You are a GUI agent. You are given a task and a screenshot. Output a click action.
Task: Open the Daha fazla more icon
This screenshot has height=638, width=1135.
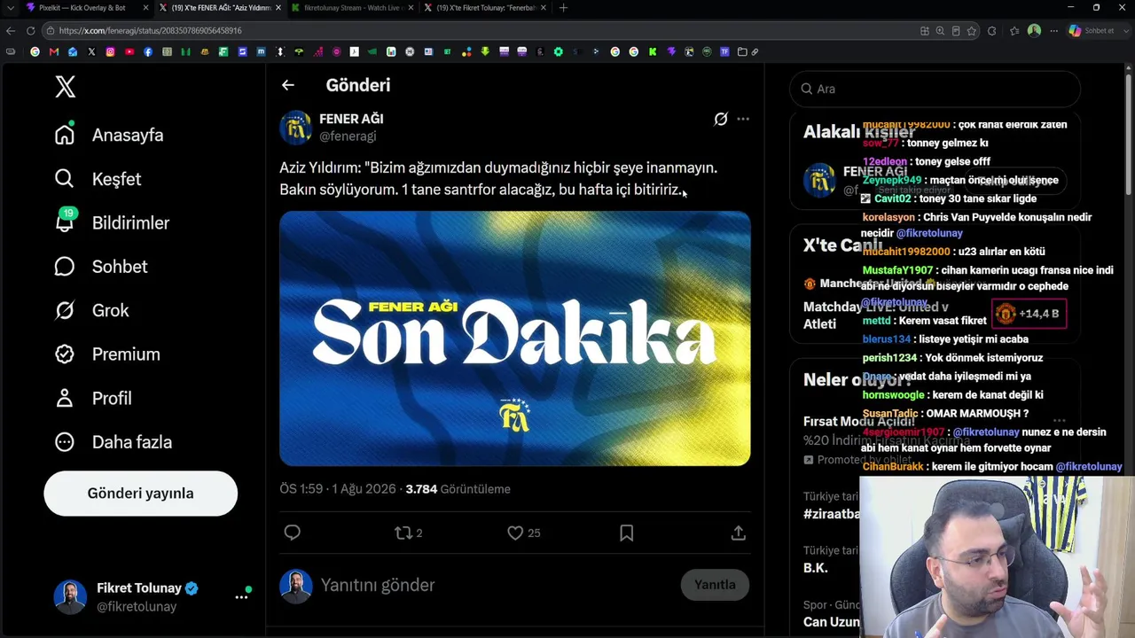(x=65, y=442)
